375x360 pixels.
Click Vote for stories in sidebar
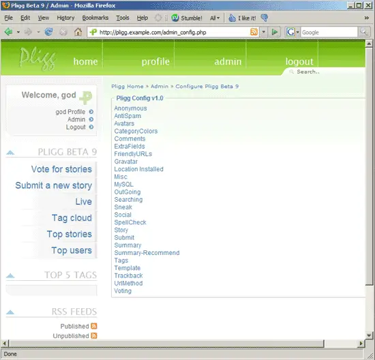tap(61, 169)
